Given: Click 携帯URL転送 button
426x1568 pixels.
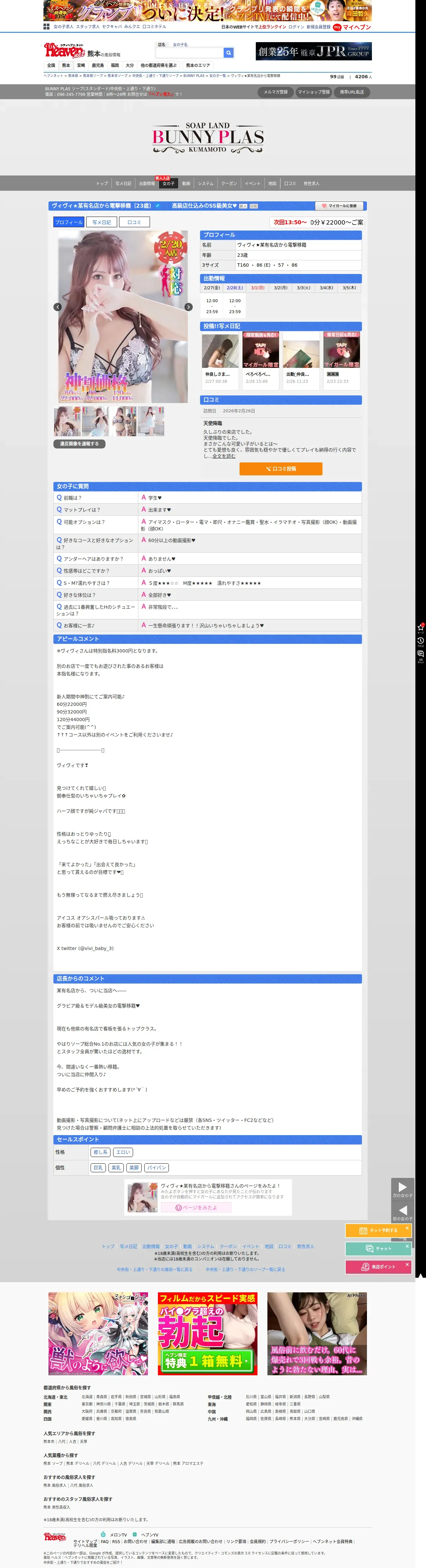Looking at the screenshot, I should pyautogui.click(x=352, y=92).
